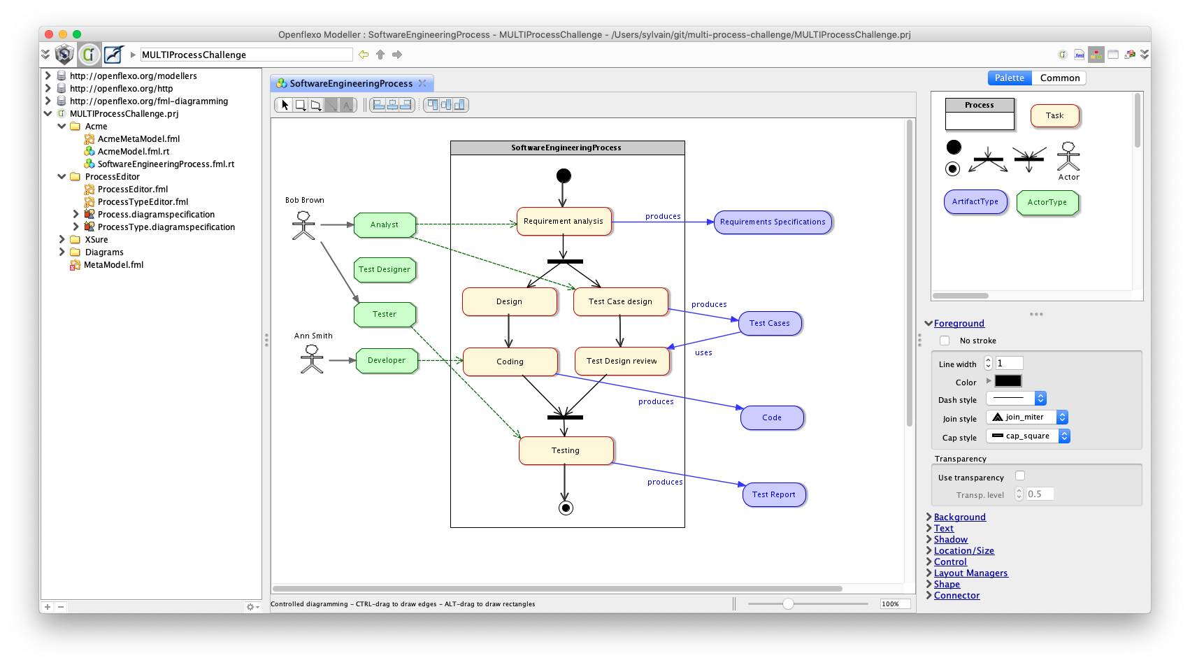Expand the Process.diagramspecification node
This screenshot has width=1190, height=665.
tap(76, 214)
